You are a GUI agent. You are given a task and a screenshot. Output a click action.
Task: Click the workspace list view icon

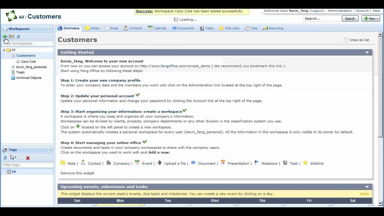click(x=12, y=36)
